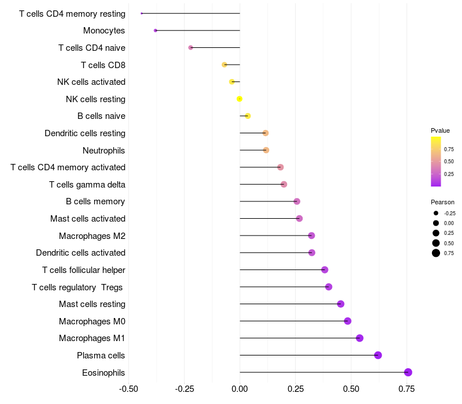This screenshot has height=404, width=462.
Task: Select the Macrophages M1 dot
Action: 360,338
